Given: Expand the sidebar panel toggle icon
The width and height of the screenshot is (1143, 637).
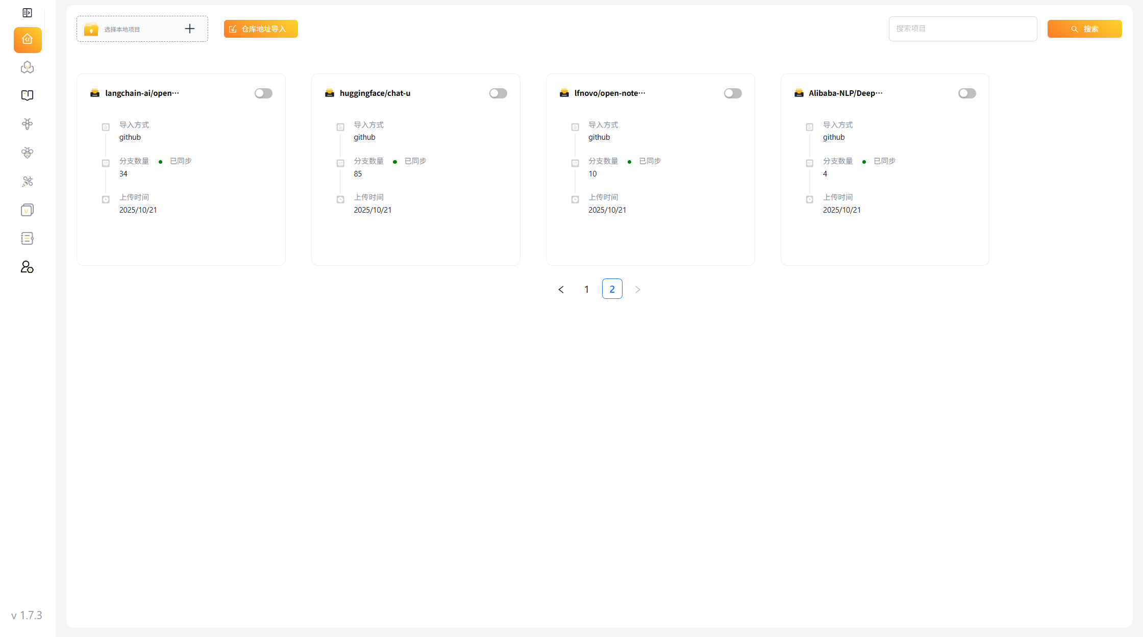Looking at the screenshot, I should (28, 13).
